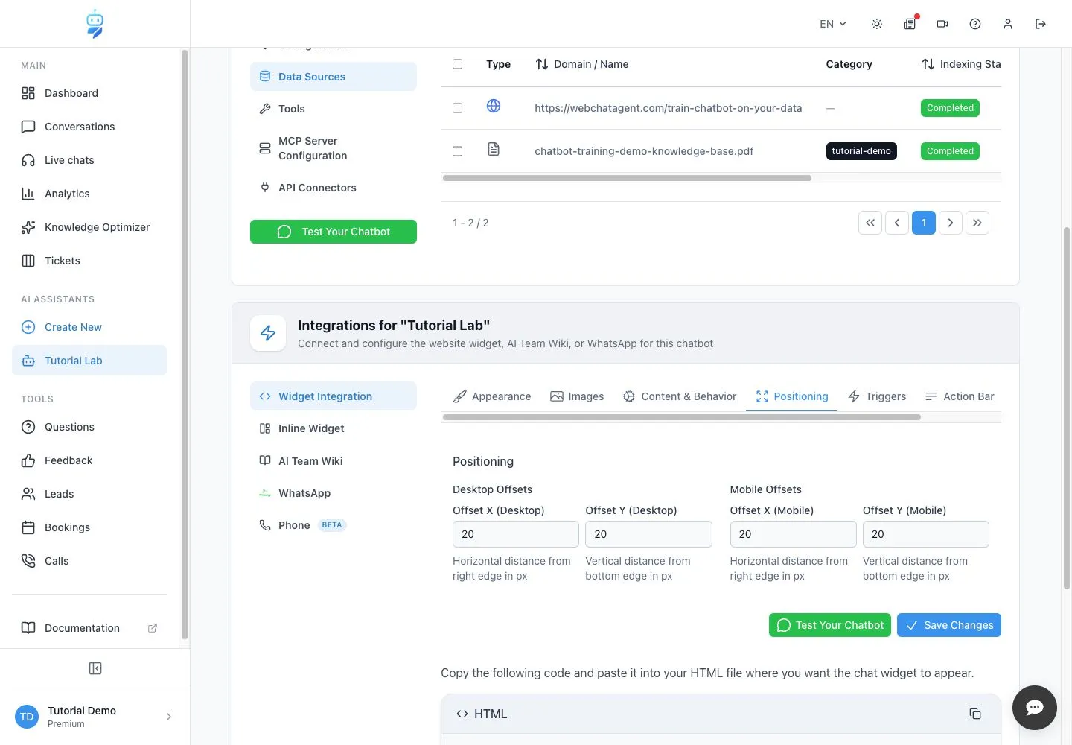The width and height of the screenshot is (1072, 745).
Task: Select Widget Integration
Action: tap(334, 396)
